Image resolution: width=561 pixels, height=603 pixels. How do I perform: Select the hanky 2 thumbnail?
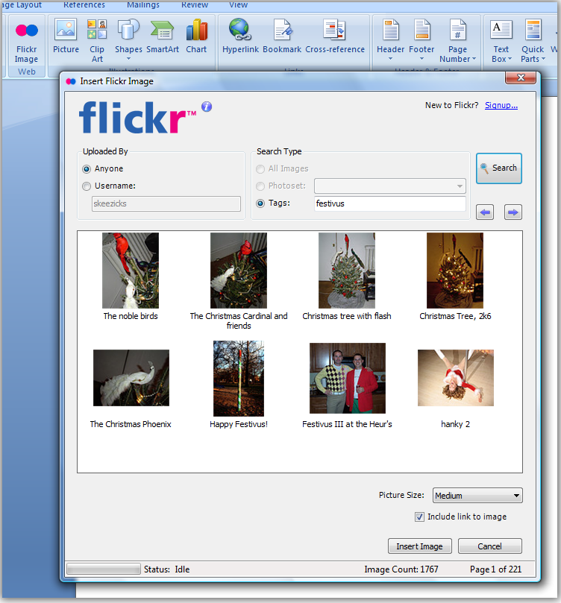456,378
